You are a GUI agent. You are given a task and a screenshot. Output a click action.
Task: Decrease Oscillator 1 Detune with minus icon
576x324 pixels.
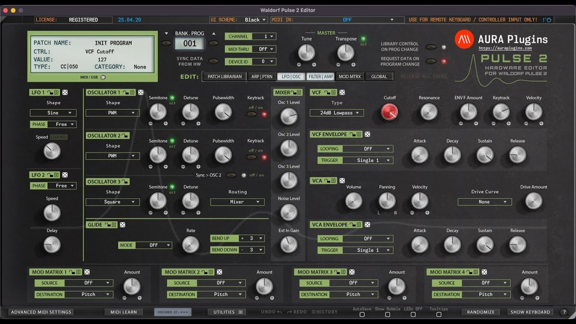click(x=183, y=123)
